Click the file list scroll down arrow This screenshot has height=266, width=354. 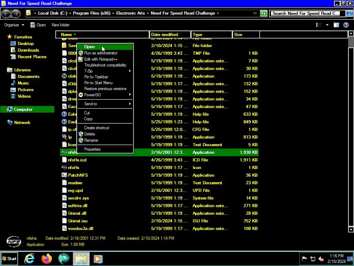pyautogui.click(x=351, y=229)
